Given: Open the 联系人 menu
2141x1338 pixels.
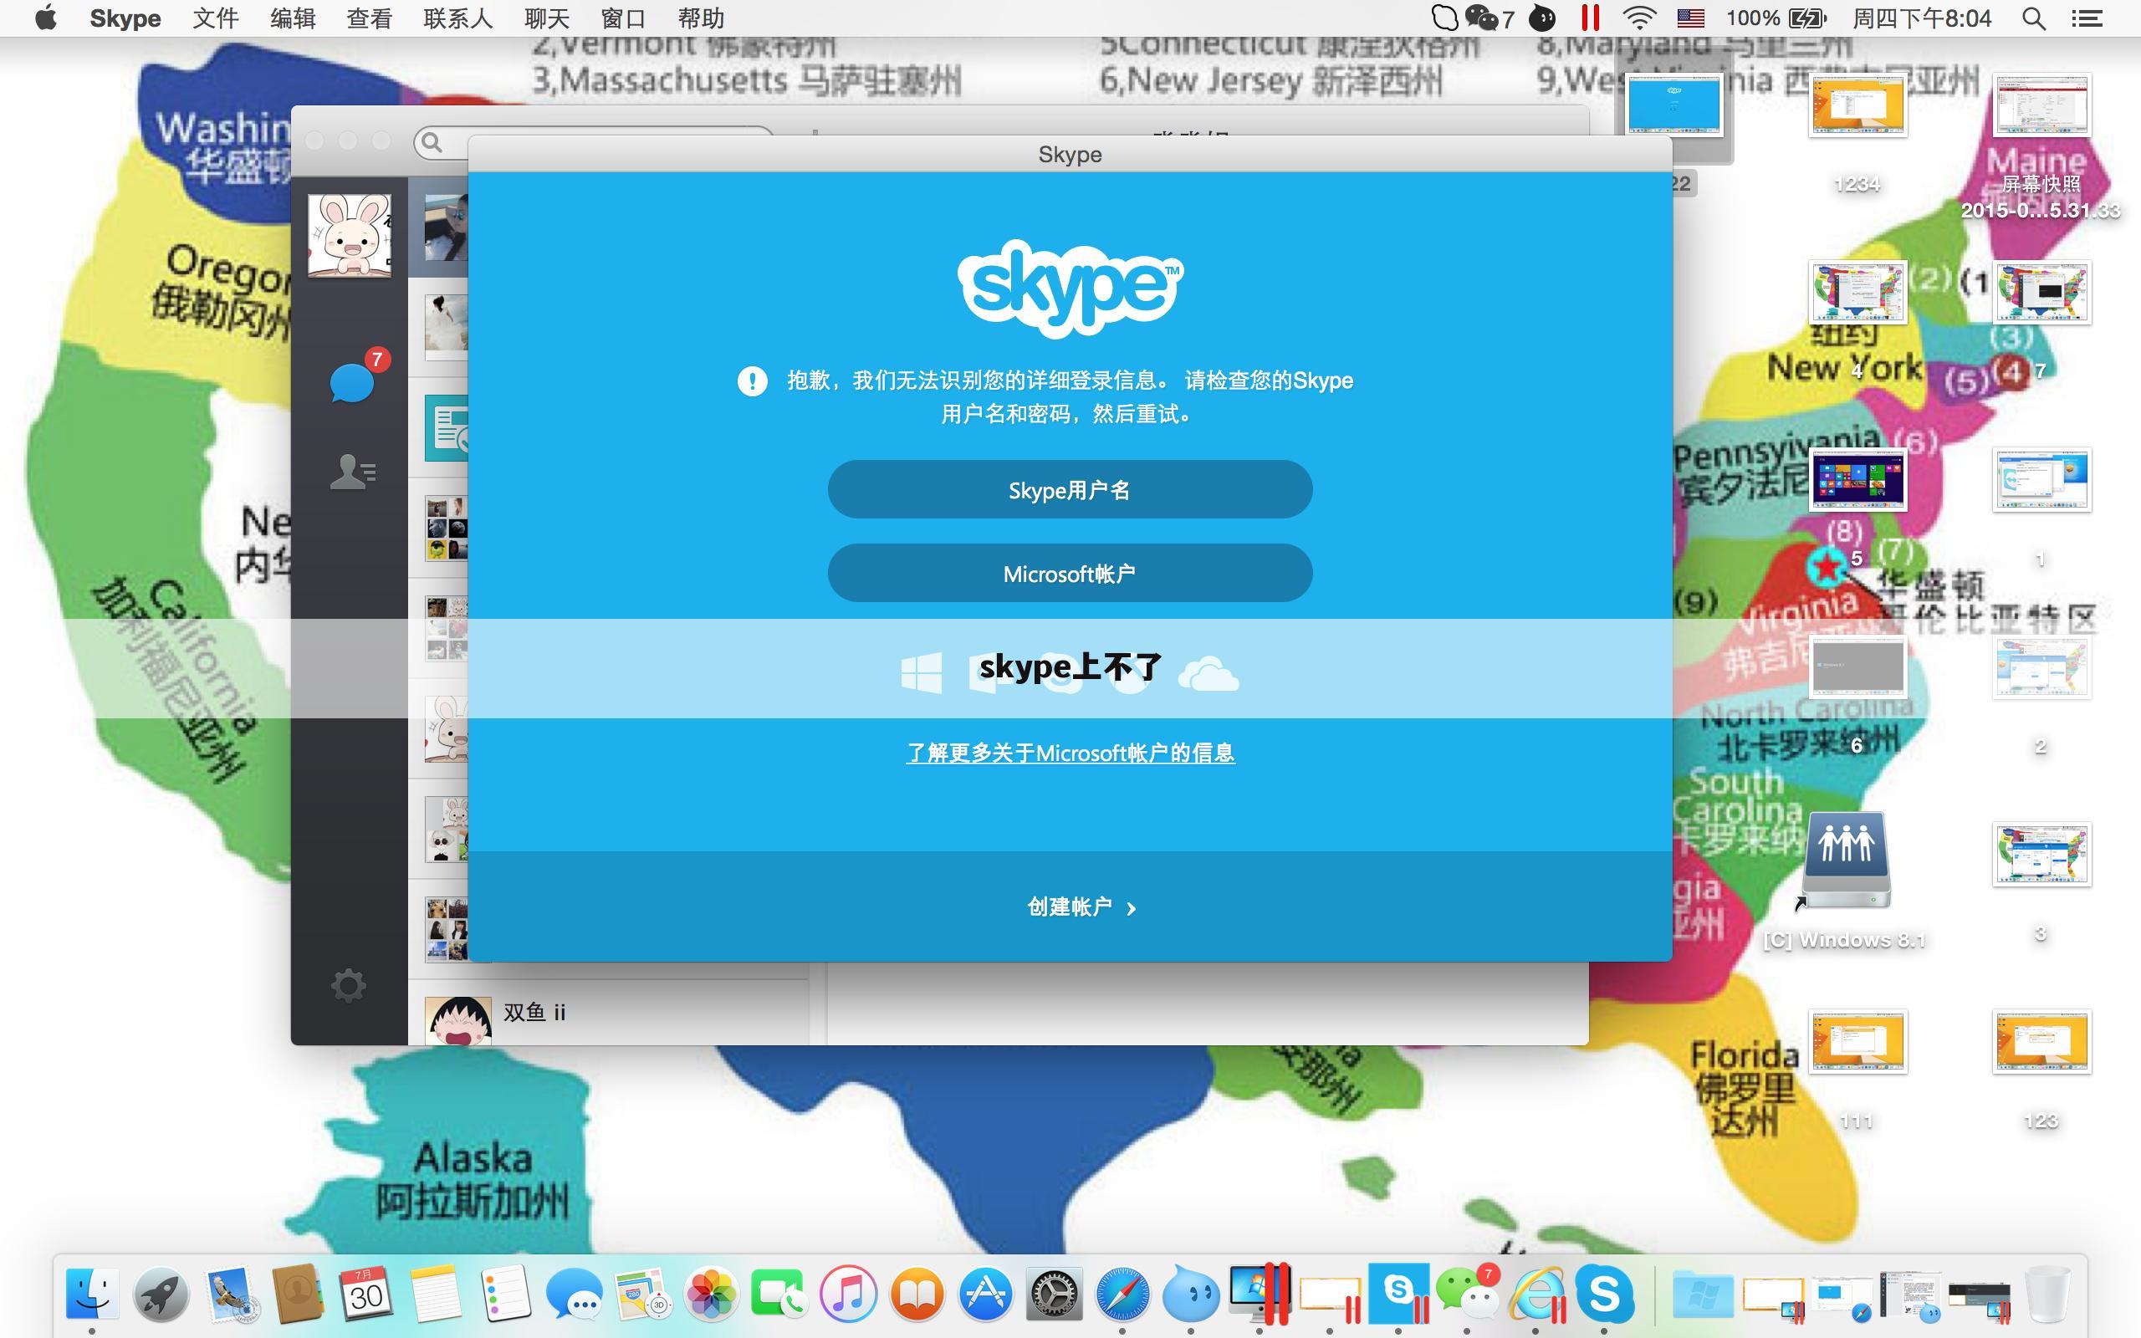Looking at the screenshot, I should pyautogui.click(x=457, y=18).
